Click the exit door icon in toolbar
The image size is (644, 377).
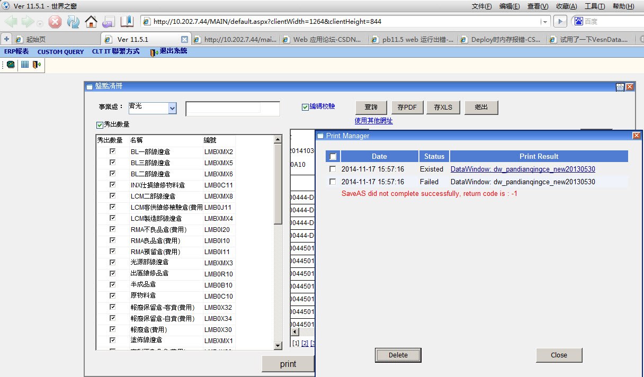point(37,65)
